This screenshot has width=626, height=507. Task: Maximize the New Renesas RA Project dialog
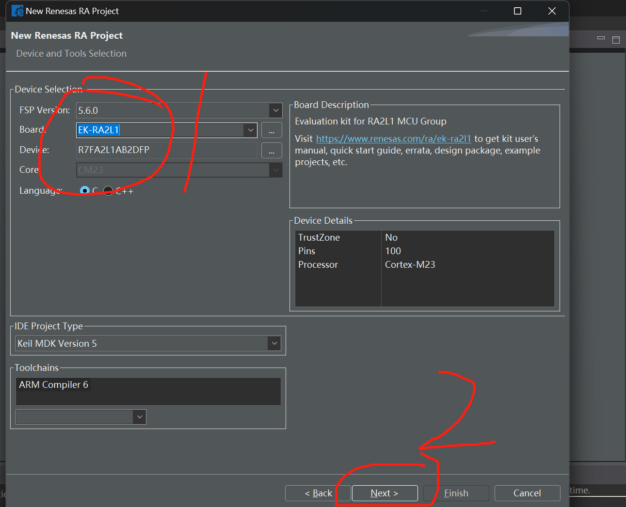(517, 11)
